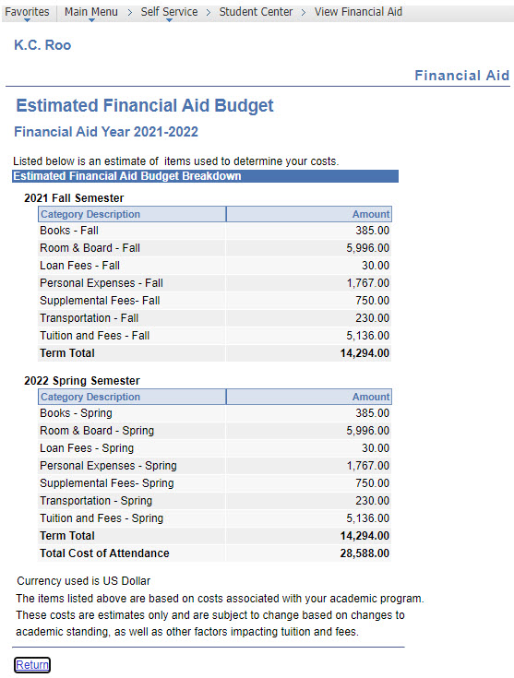
Task: Select the Books - Fall row
Action: click(x=215, y=231)
